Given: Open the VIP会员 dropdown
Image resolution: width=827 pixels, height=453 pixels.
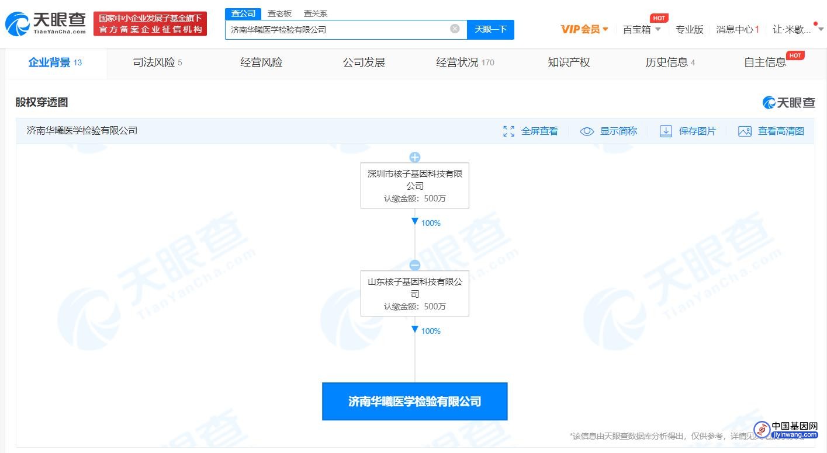Looking at the screenshot, I should pos(584,29).
